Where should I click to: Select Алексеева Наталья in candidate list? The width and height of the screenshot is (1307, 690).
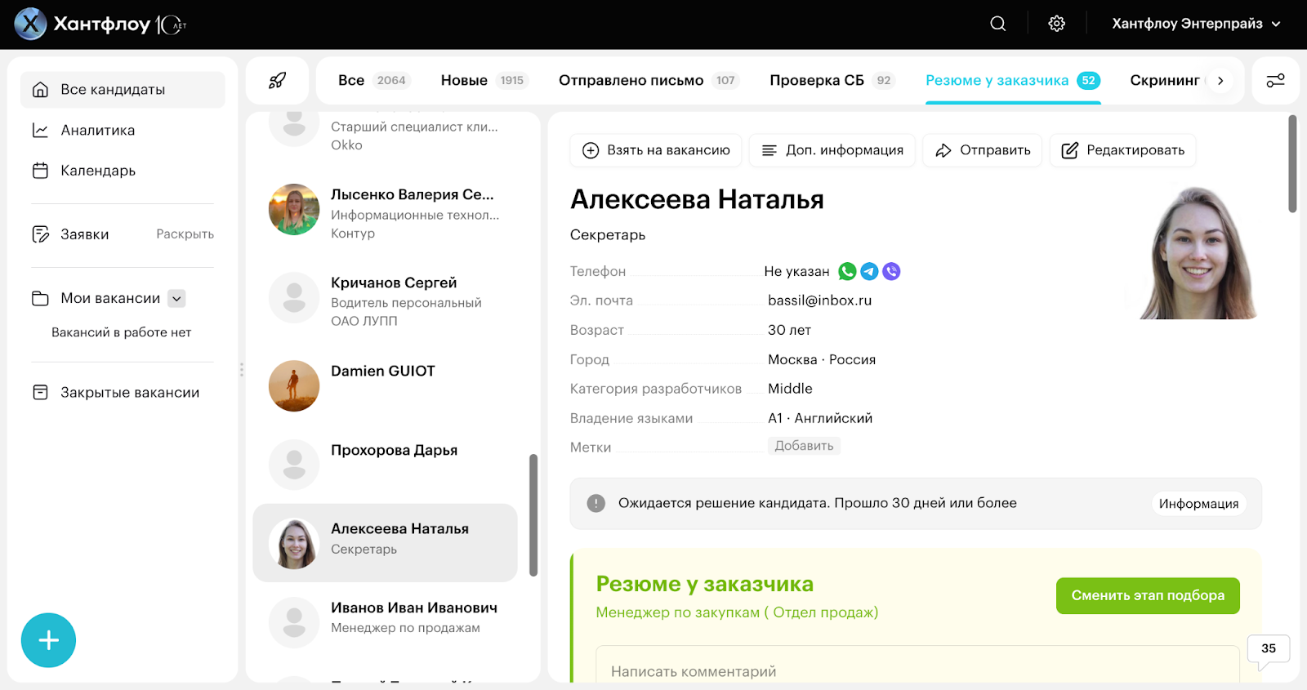[x=386, y=543]
